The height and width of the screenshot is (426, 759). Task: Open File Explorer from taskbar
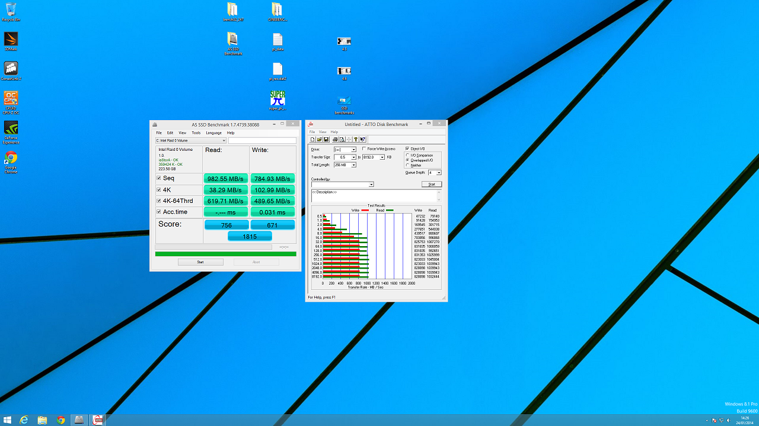tap(43, 419)
